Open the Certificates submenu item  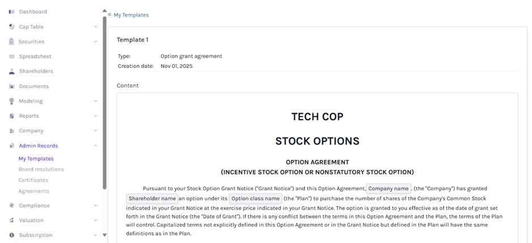point(34,180)
